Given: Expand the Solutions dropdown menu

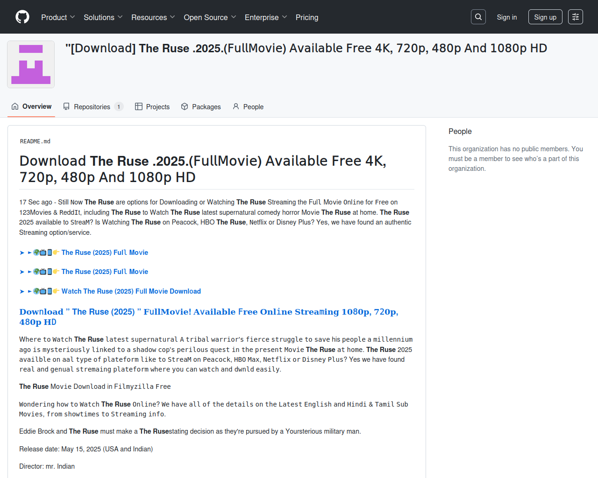Looking at the screenshot, I should click(x=103, y=17).
